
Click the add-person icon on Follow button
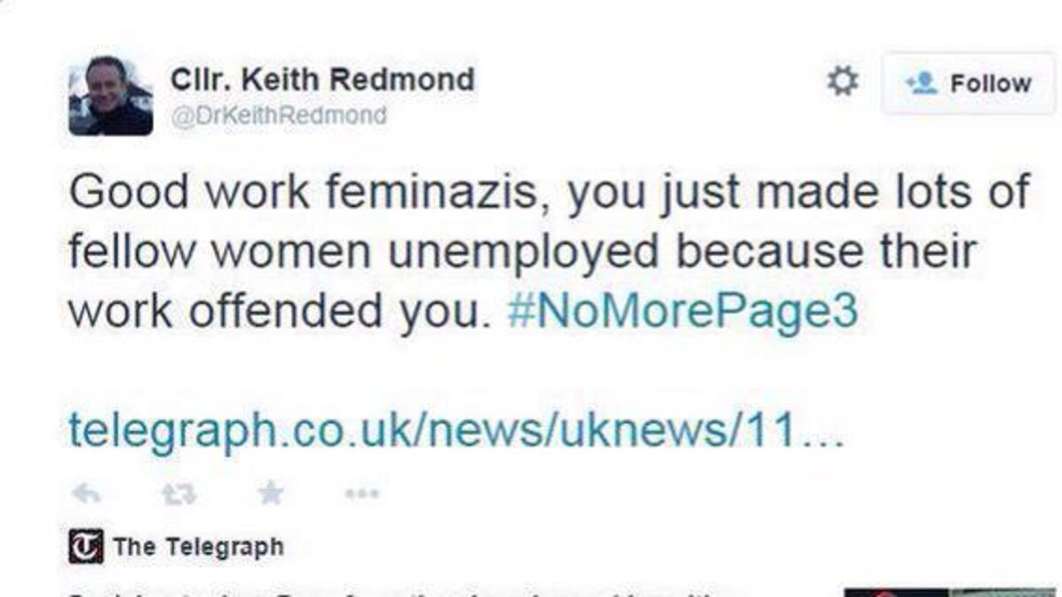click(x=920, y=83)
